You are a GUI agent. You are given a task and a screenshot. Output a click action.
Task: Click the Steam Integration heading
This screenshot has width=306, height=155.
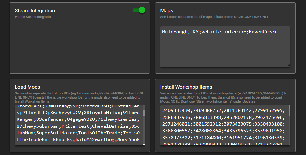click(x=35, y=11)
